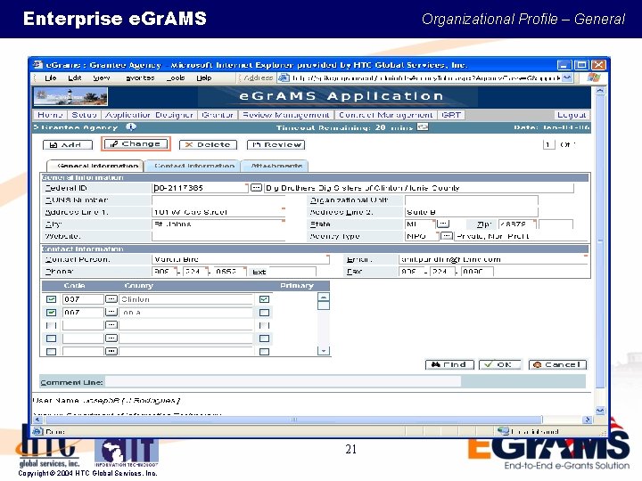This screenshot has width=642, height=481.
Task: Click the Change button
Action: click(136, 144)
